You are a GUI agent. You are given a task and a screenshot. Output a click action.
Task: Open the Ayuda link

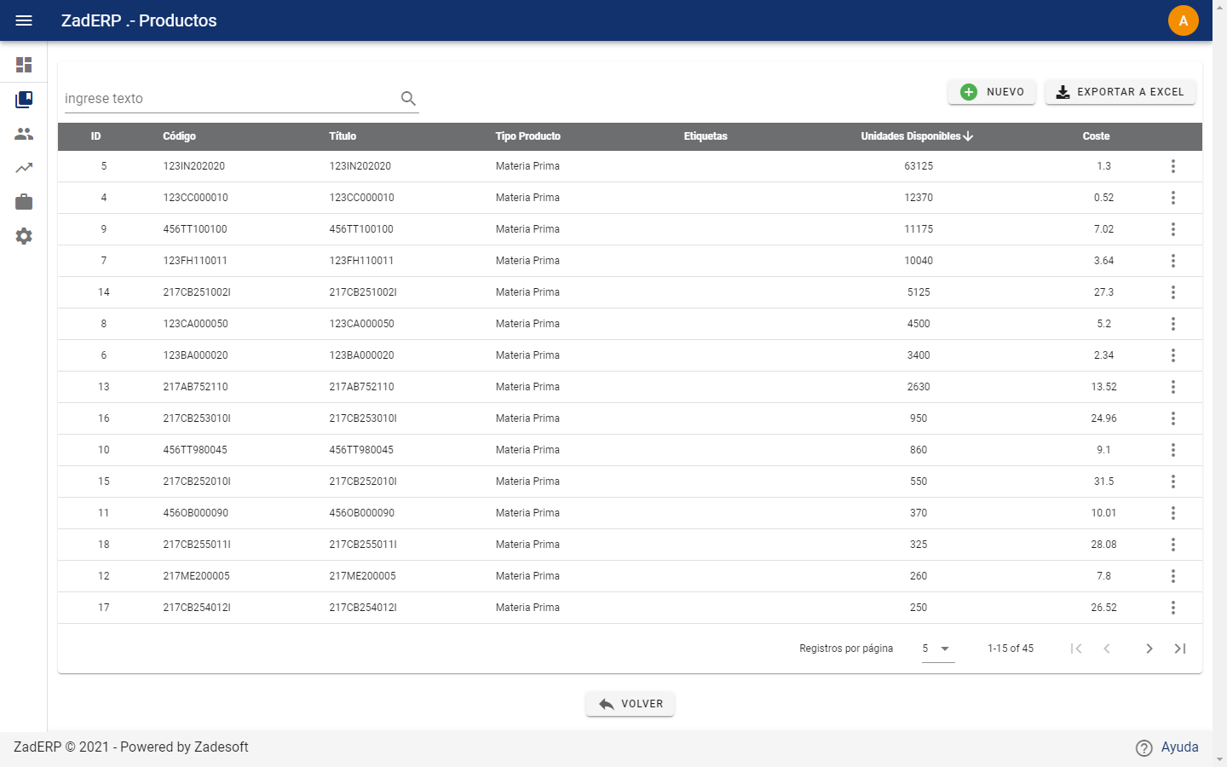pyautogui.click(x=1179, y=747)
